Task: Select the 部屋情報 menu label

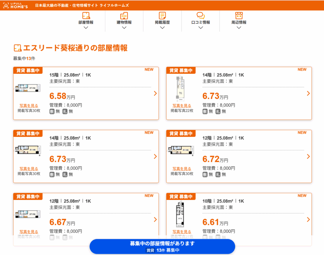Action: 86,22
